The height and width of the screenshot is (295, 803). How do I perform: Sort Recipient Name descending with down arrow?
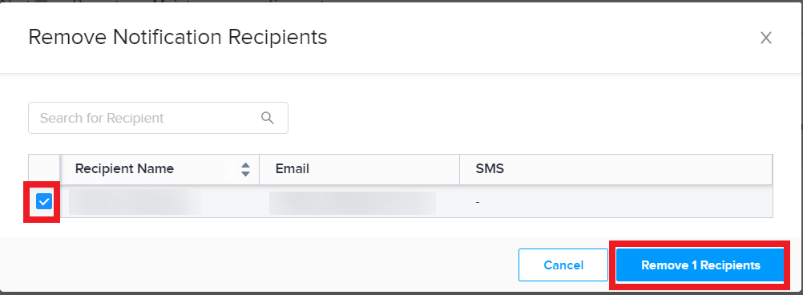[245, 174]
